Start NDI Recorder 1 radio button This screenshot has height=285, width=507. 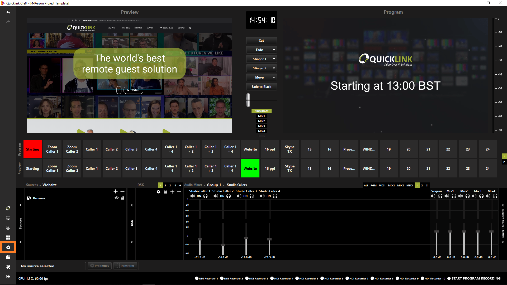197,278
